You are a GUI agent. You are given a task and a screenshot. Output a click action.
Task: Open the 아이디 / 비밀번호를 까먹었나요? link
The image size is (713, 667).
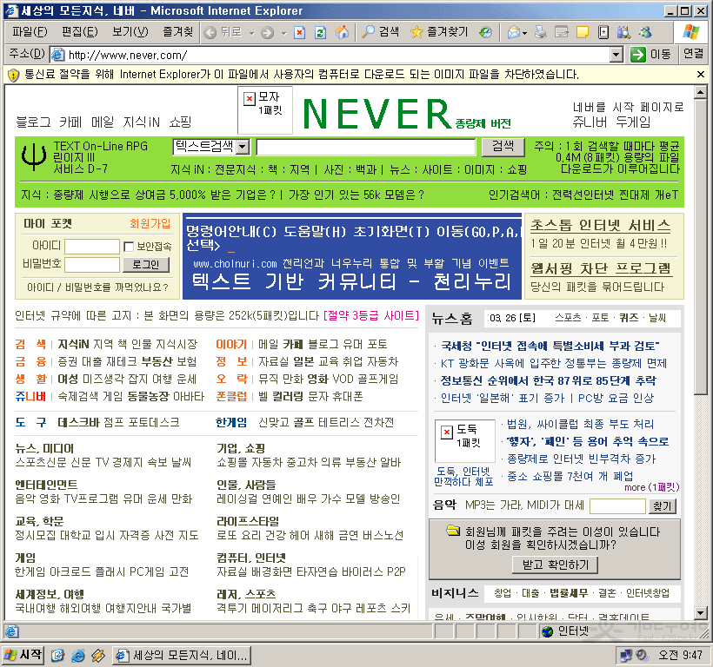[x=97, y=287]
